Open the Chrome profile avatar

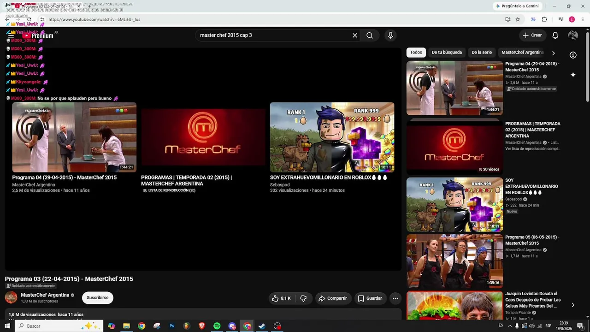pyautogui.click(x=572, y=19)
